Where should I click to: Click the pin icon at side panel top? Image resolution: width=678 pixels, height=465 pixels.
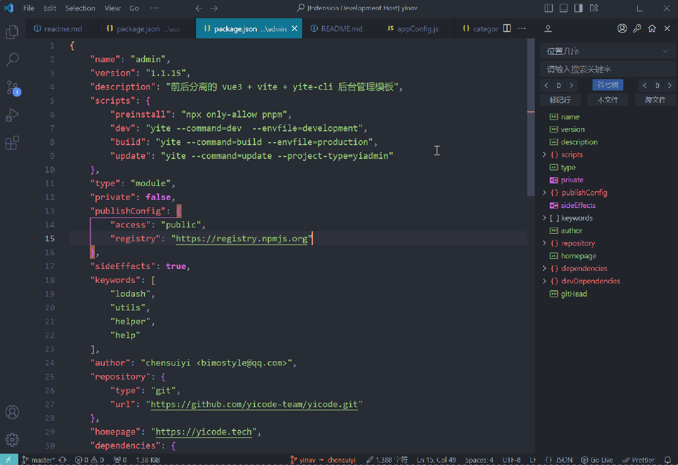tap(548, 28)
